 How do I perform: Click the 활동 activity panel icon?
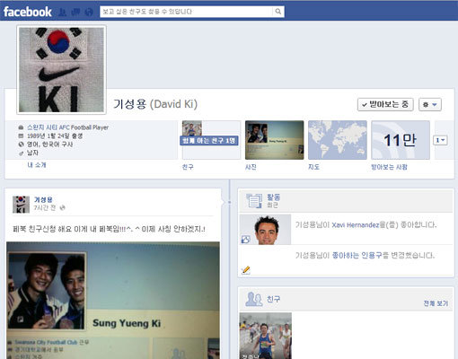coord(254,201)
